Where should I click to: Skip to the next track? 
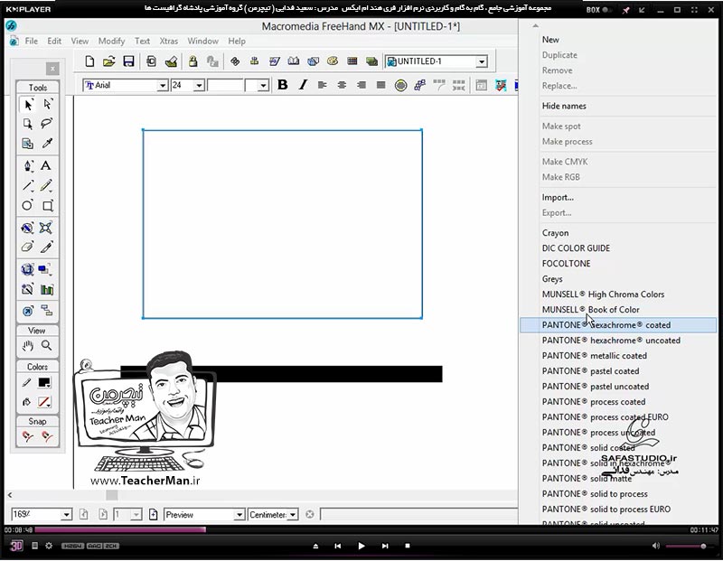385,546
